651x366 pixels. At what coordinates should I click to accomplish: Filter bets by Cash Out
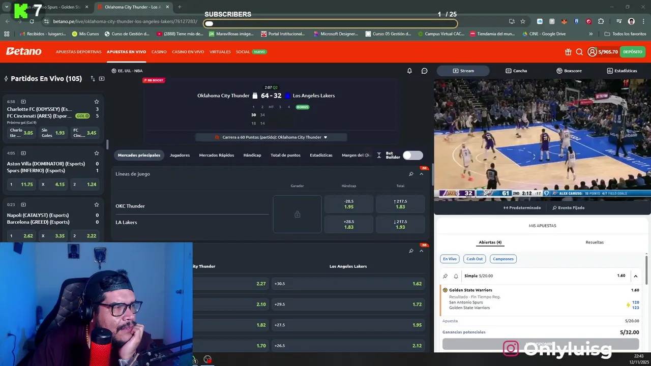pyautogui.click(x=475, y=259)
